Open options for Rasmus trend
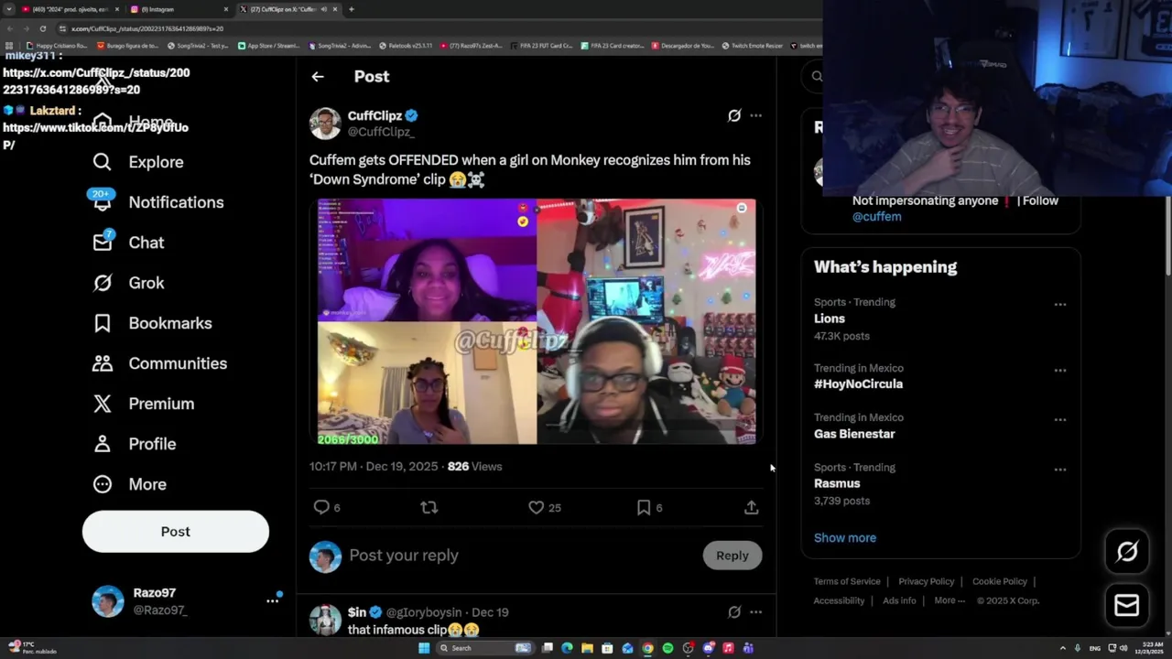The width and height of the screenshot is (1172, 659). pos(1059,470)
